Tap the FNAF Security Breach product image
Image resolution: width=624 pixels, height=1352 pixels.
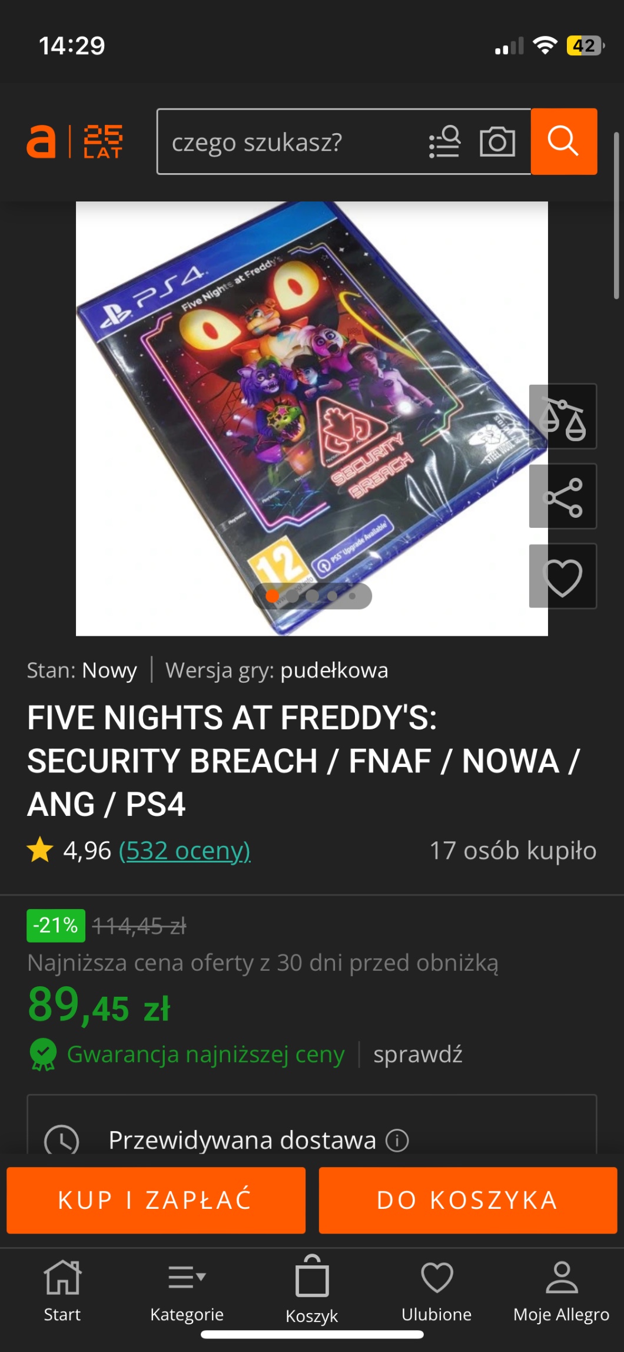click(x=312, y=419)
